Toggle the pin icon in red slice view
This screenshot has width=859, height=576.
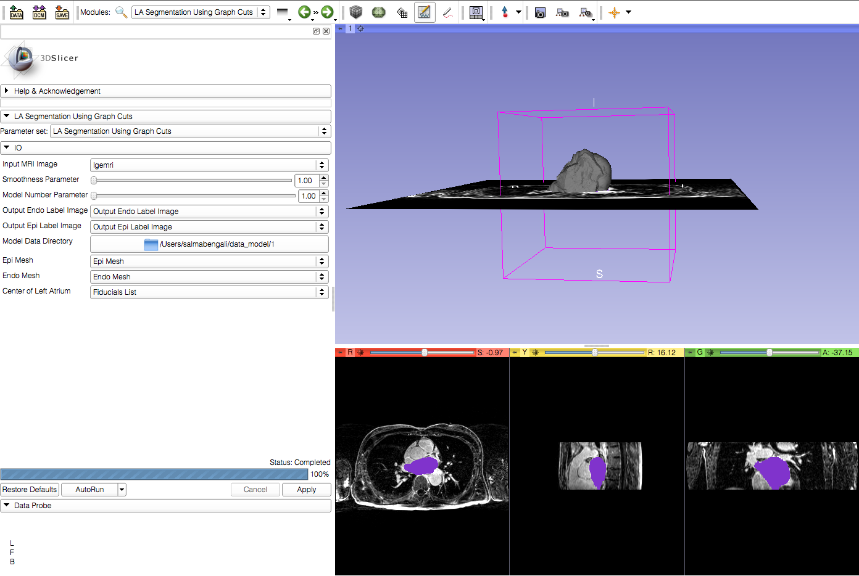click(340, 353)
